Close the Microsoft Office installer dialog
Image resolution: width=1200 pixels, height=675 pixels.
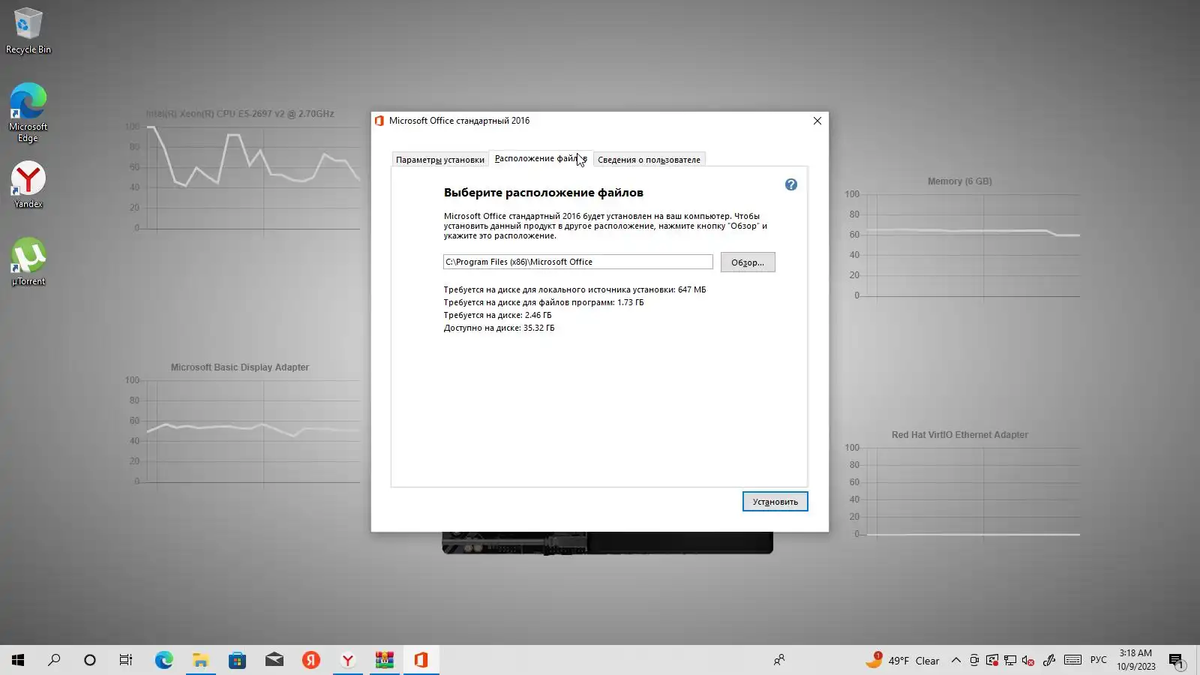pyautogui.click(x=817, y=121)
